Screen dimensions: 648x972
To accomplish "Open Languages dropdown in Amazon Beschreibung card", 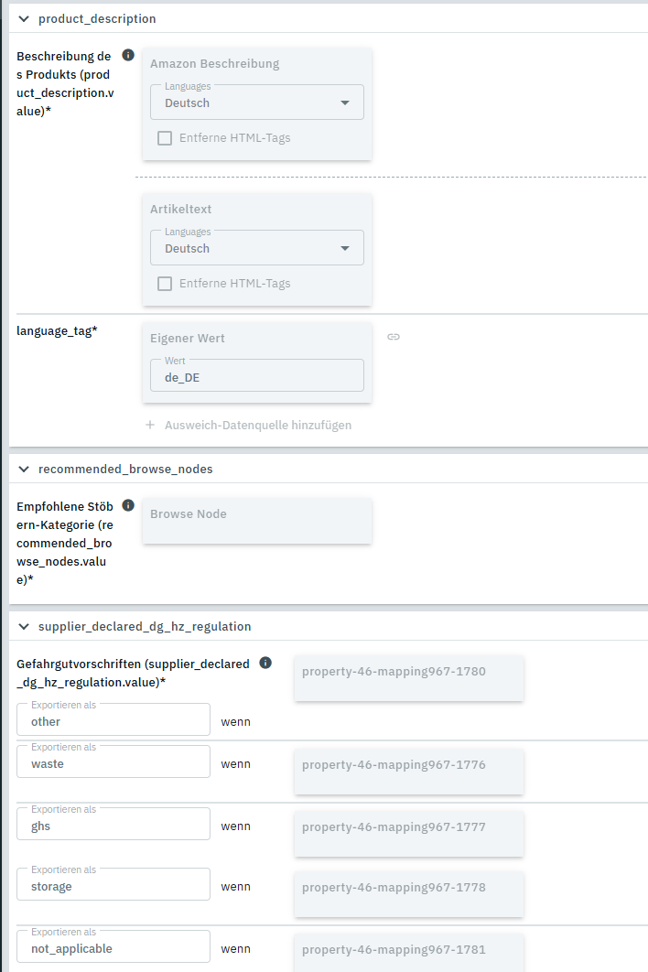I will (257, 103).
